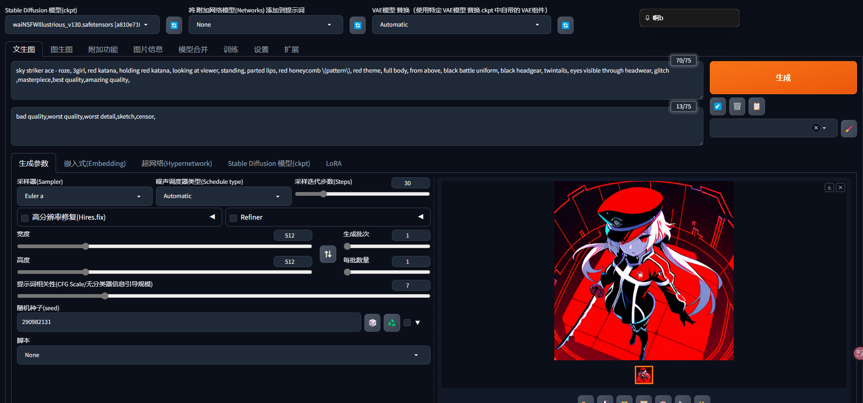Swap width and height values
Viewport: 863px width, 403px height.
(x=328, y=254)
